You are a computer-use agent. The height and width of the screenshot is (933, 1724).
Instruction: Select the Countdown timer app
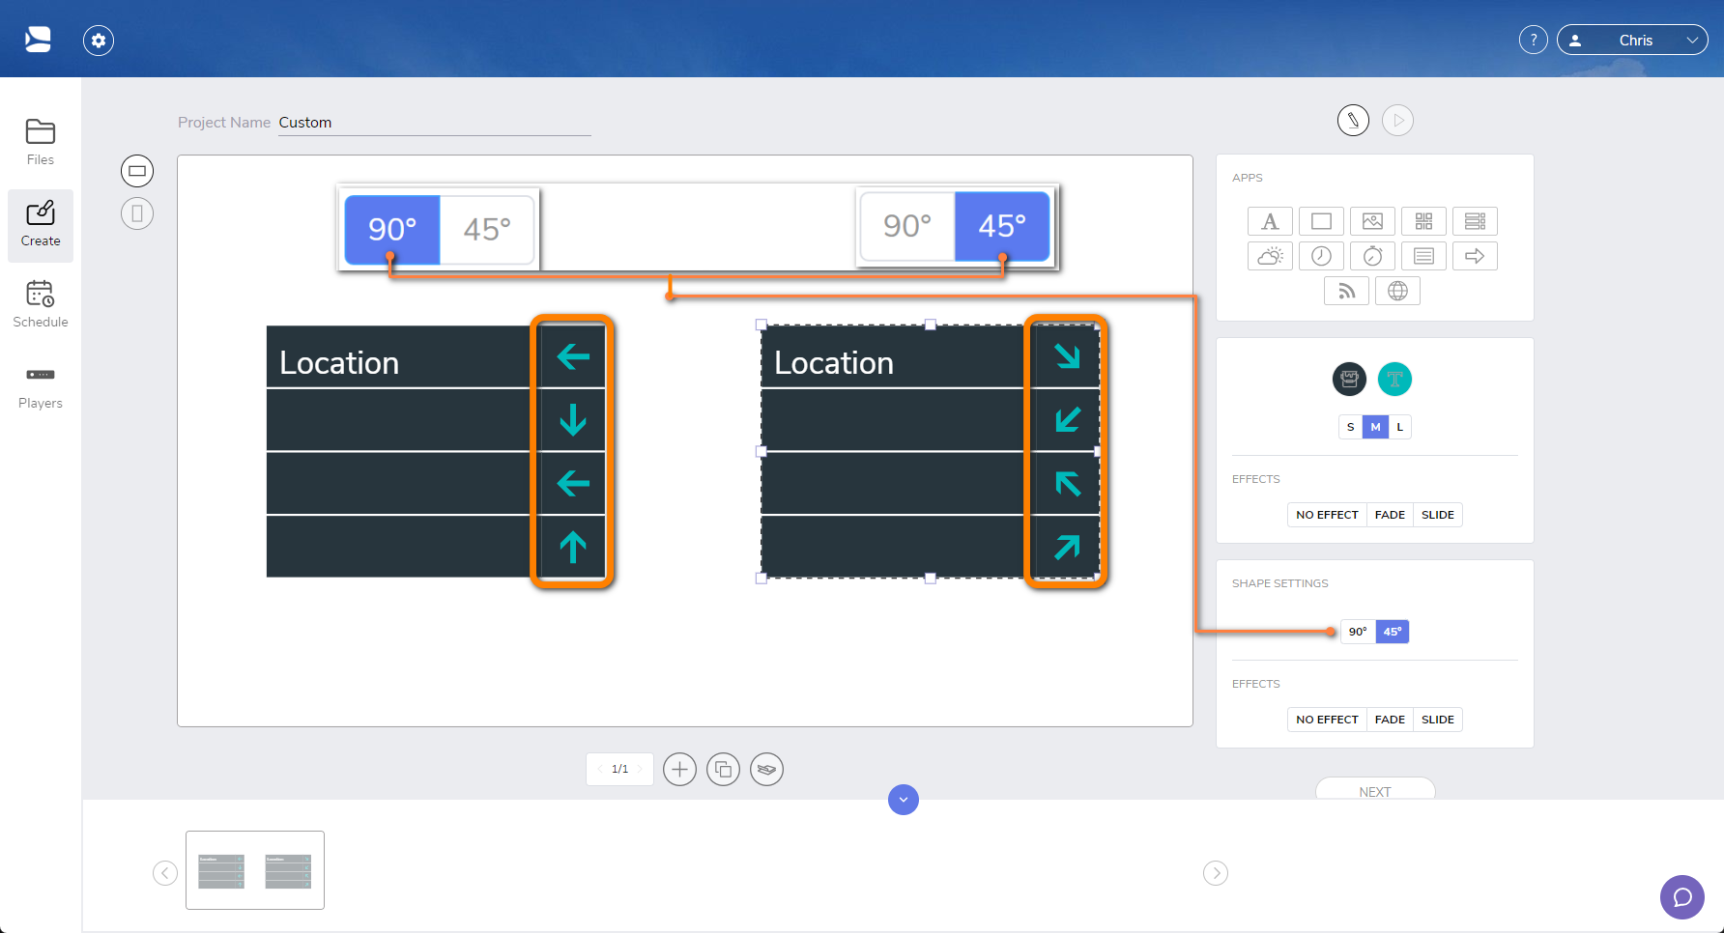[x=1372, y=255]
